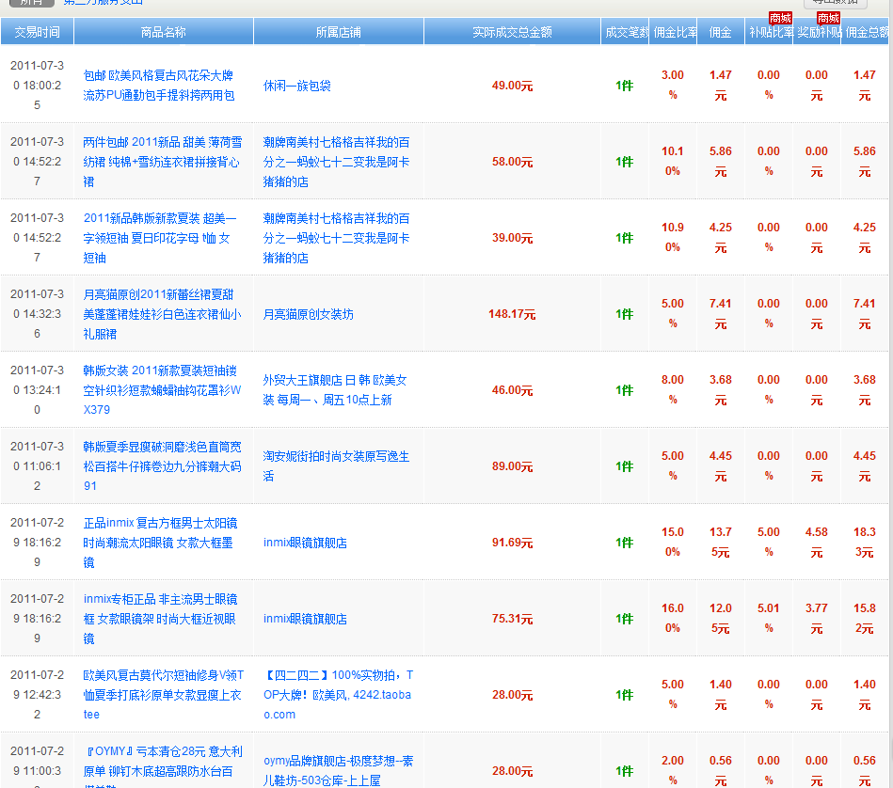The width and height of the screenshot is (893, 788).
Task: Click the 2011-07-30 18:00:25 transaction time
Action: pos(37,86)
